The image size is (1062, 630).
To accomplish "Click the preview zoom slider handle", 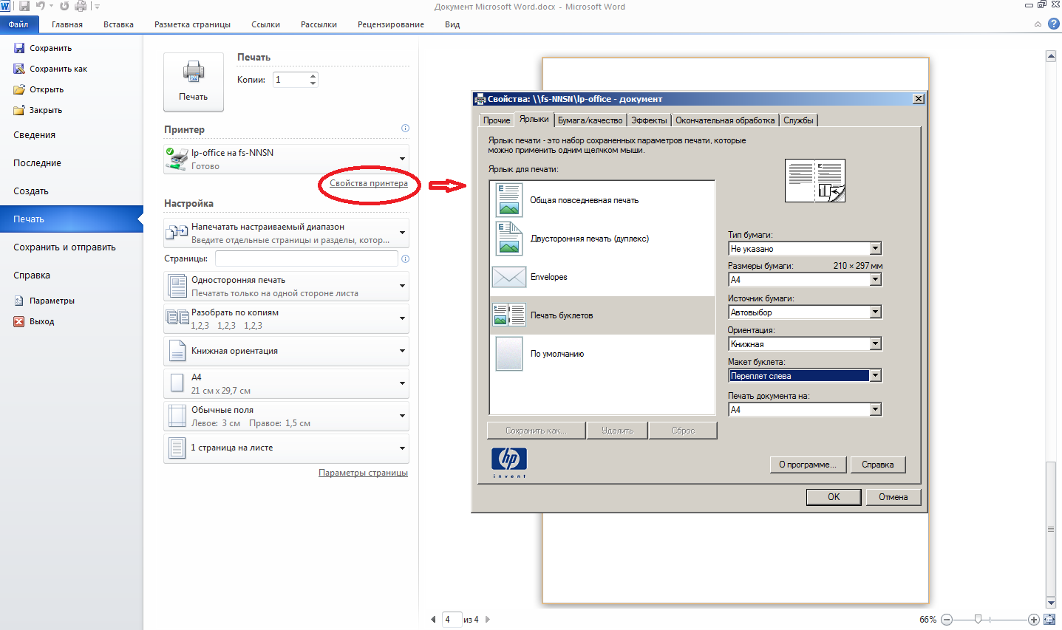I will pyautogui.click(x=978, y=620).
